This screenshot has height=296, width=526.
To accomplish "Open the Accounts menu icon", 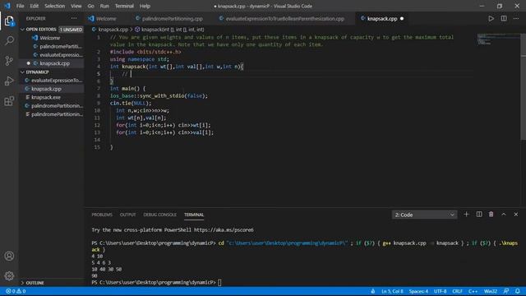I will (9, 256).
